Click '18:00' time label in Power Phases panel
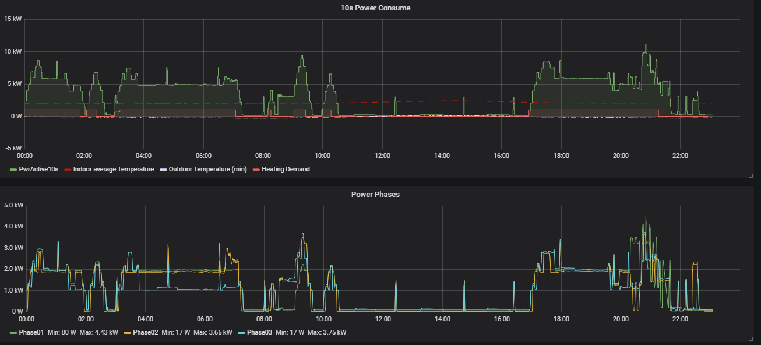The image size is (761, 345). coord(561,319)
